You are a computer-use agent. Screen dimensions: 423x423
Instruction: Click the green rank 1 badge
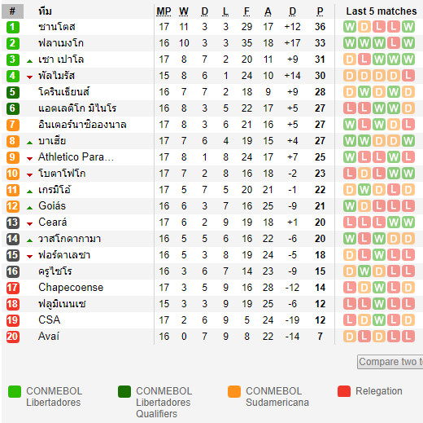click(13, 27)
